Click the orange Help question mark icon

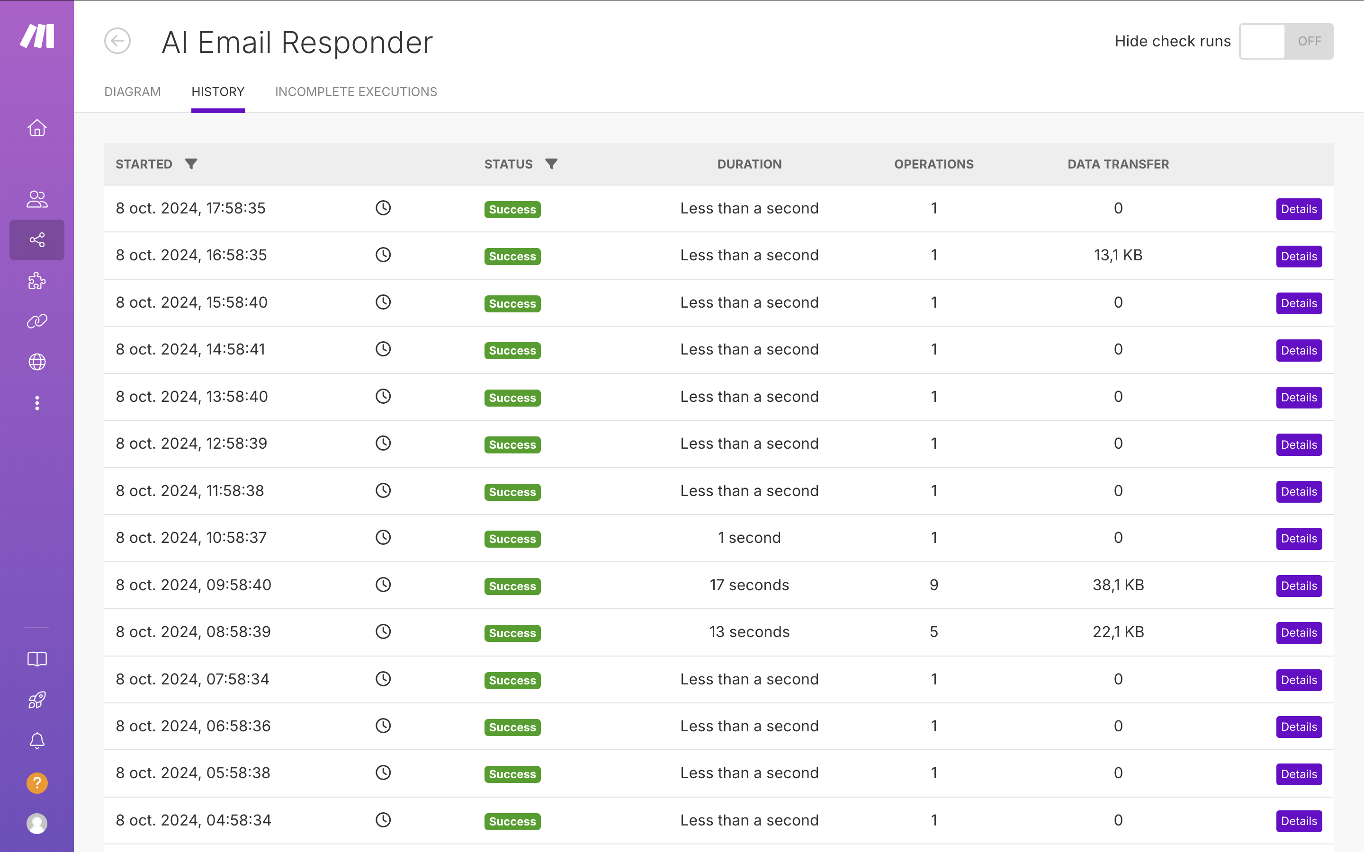tap(36, 783)
